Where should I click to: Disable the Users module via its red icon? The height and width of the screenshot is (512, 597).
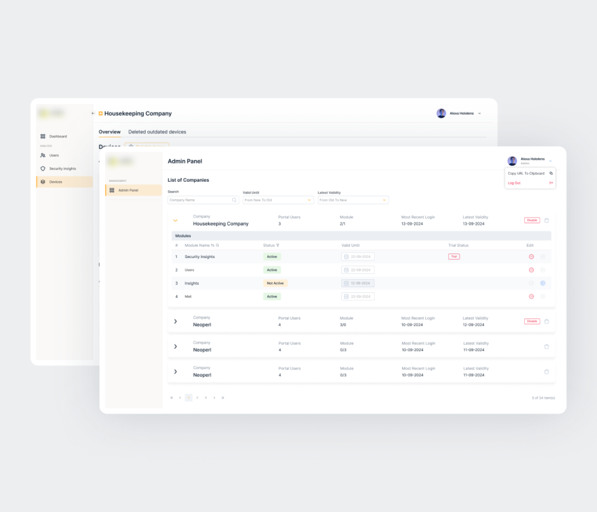click(x=531, y=270)
